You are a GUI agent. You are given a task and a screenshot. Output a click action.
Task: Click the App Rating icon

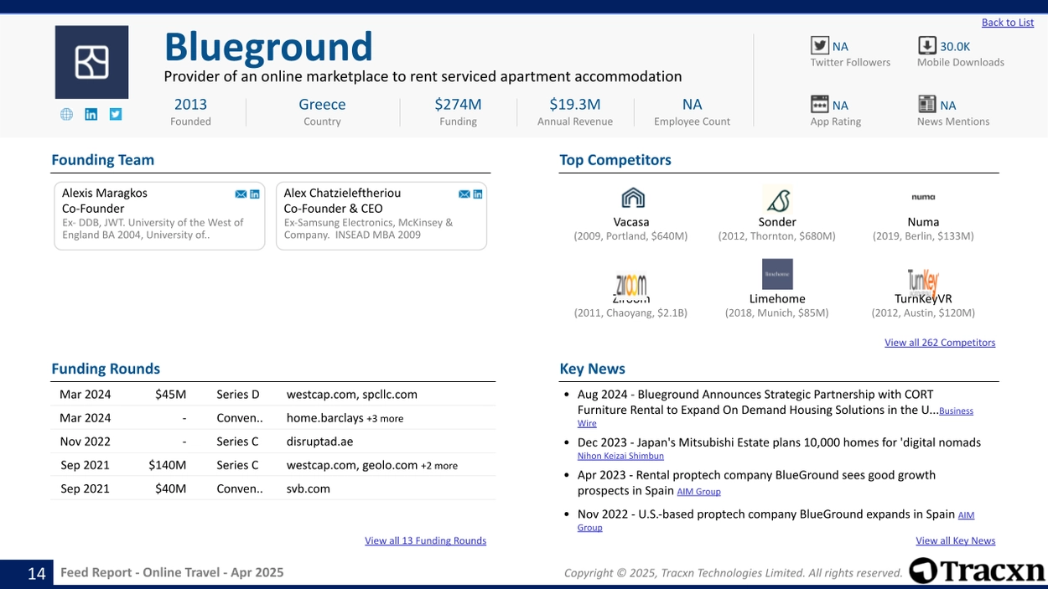click(x=819, y=104)
